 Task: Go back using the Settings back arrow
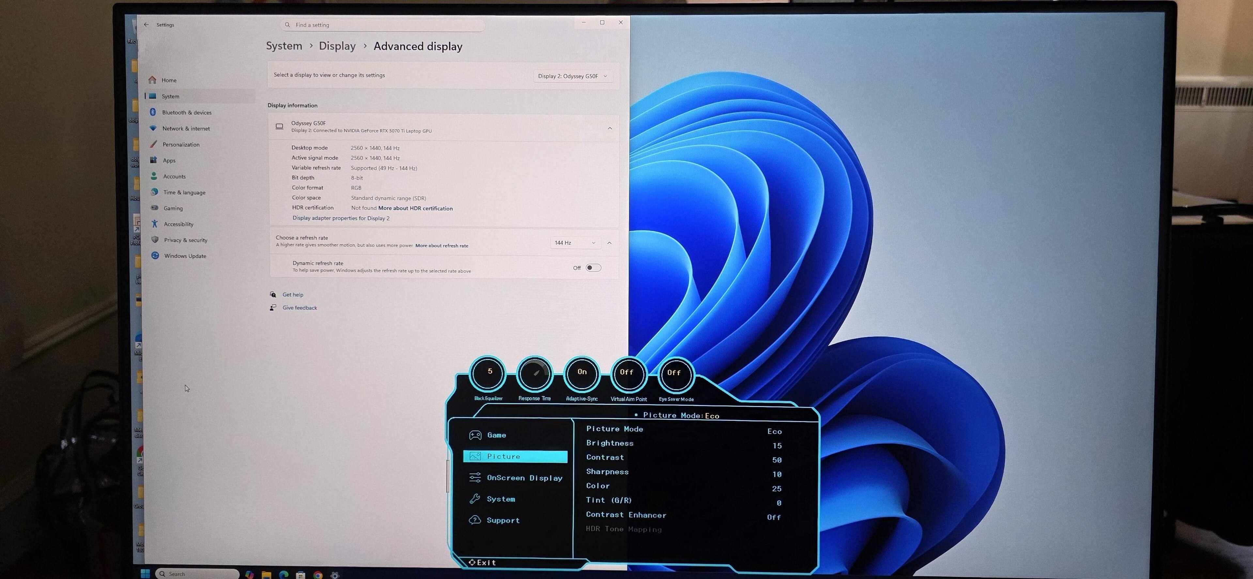click(x=147, y=24)
